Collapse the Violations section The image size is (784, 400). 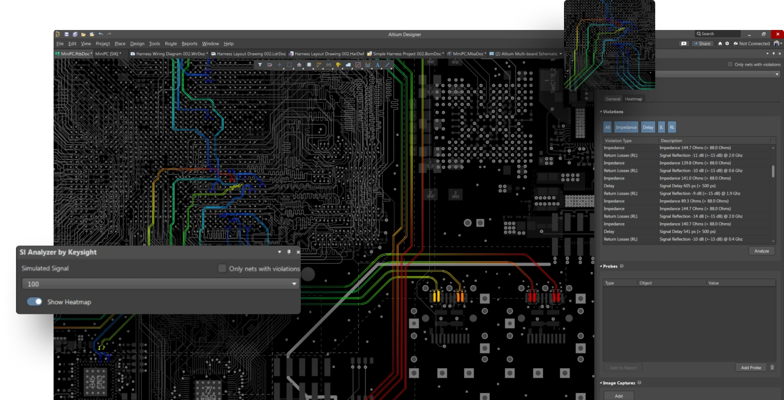pos(601,112)
